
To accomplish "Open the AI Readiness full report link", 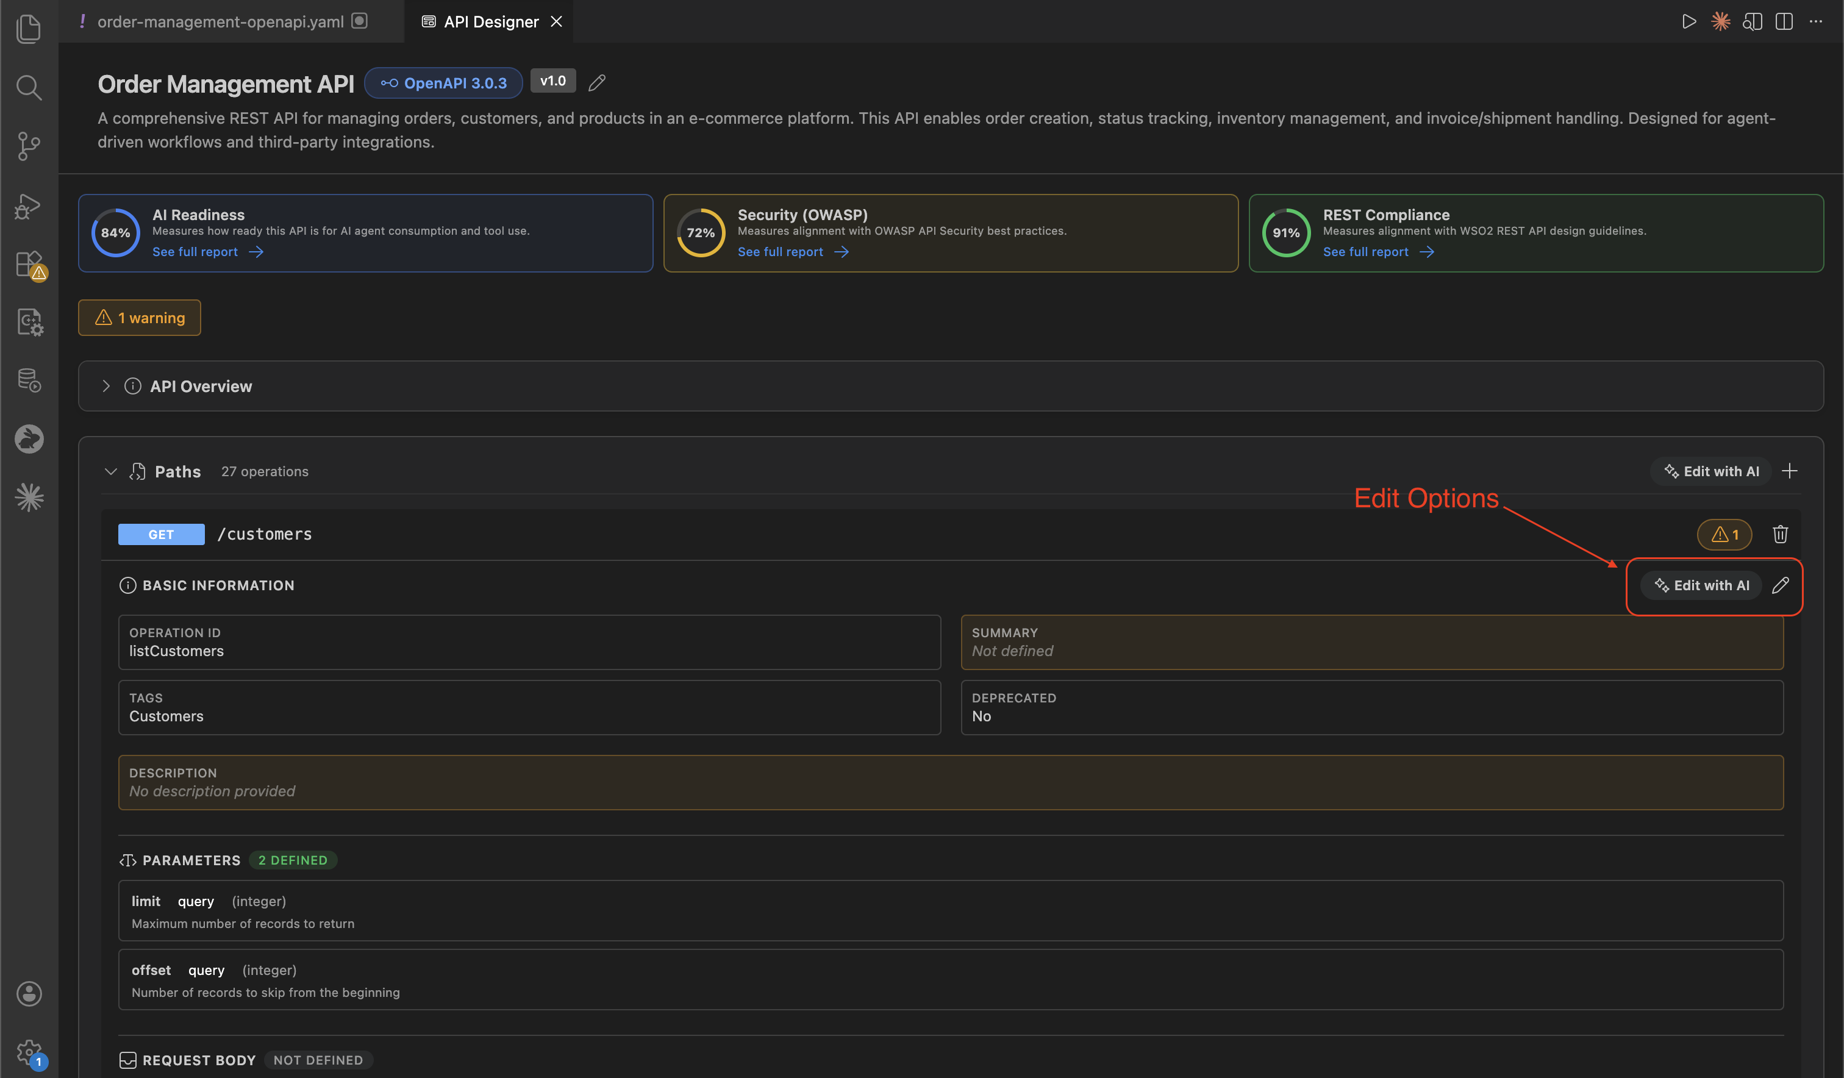I will click(208, 252).
